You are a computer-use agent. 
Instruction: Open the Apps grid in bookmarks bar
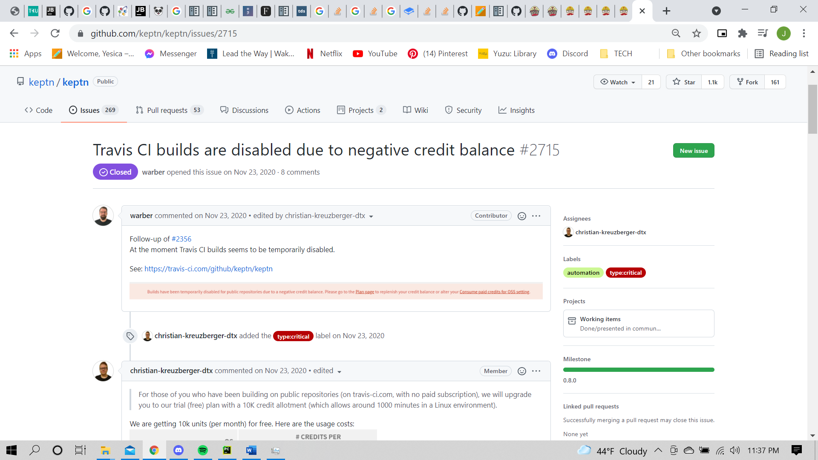26,54
